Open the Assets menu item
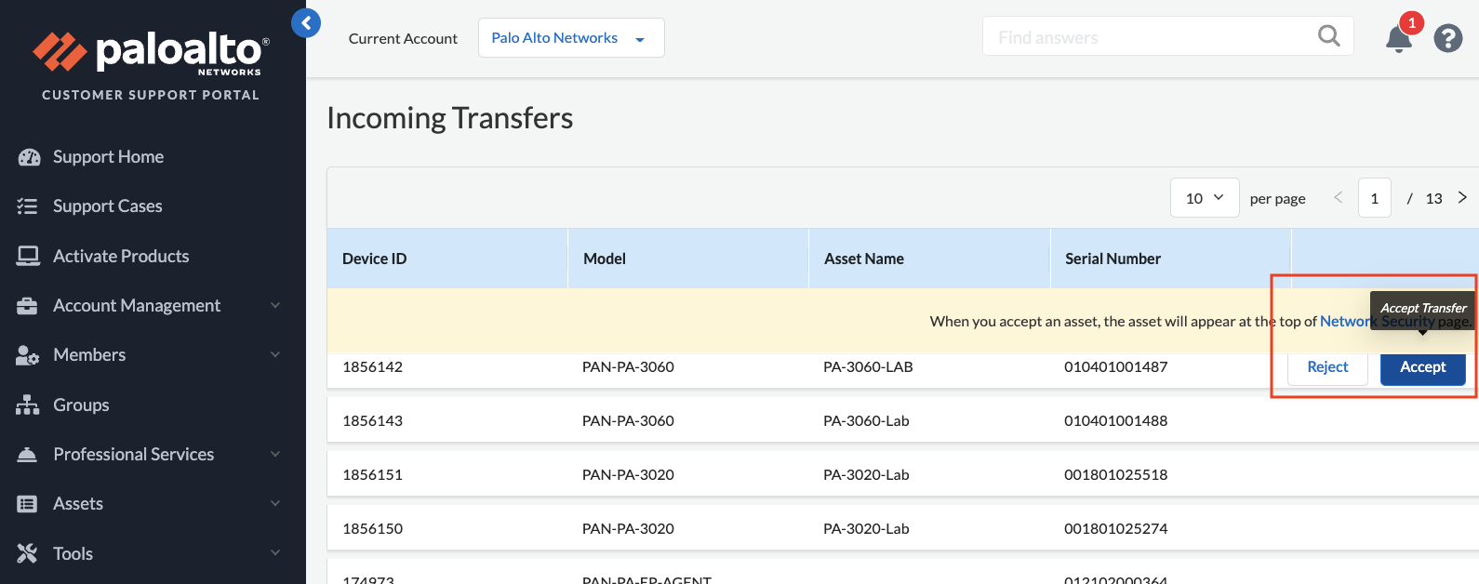Screen dimensions: 1479x584 pyautogui.click(x=78, y=503)
